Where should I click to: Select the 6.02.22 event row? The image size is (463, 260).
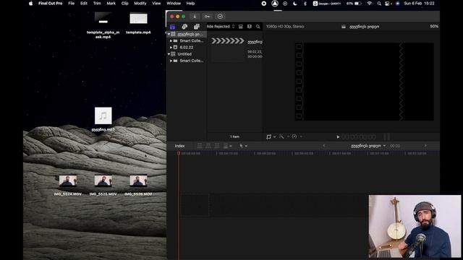(x=187, y=47)
